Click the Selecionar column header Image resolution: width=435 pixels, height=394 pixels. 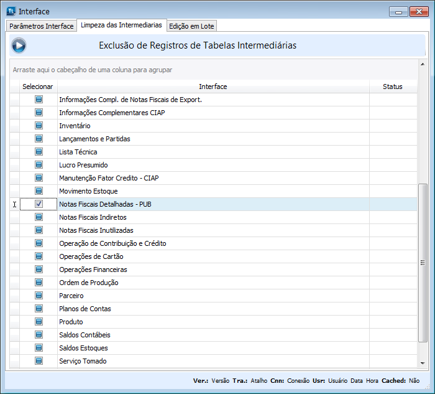pyautogui.click(x=38, y=87)
